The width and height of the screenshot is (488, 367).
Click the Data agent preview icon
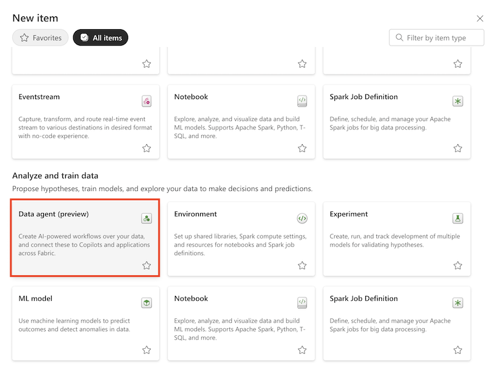click(x=146, y=218)
